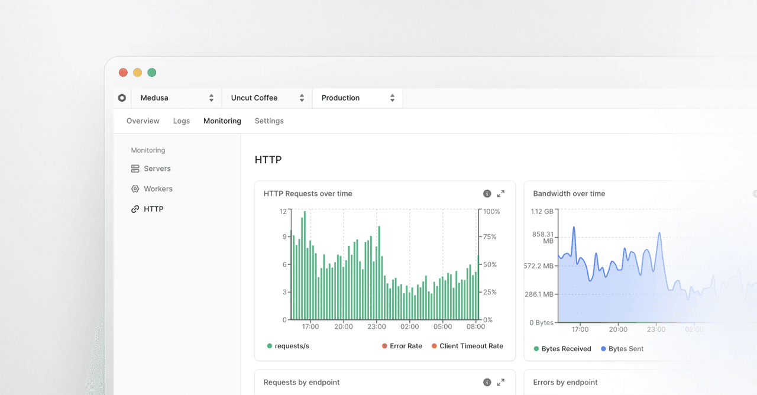Click the HTTP link icon in sidebar
Image resolution: width=757 pixels, height=395 pixels.
click(135, 209)
